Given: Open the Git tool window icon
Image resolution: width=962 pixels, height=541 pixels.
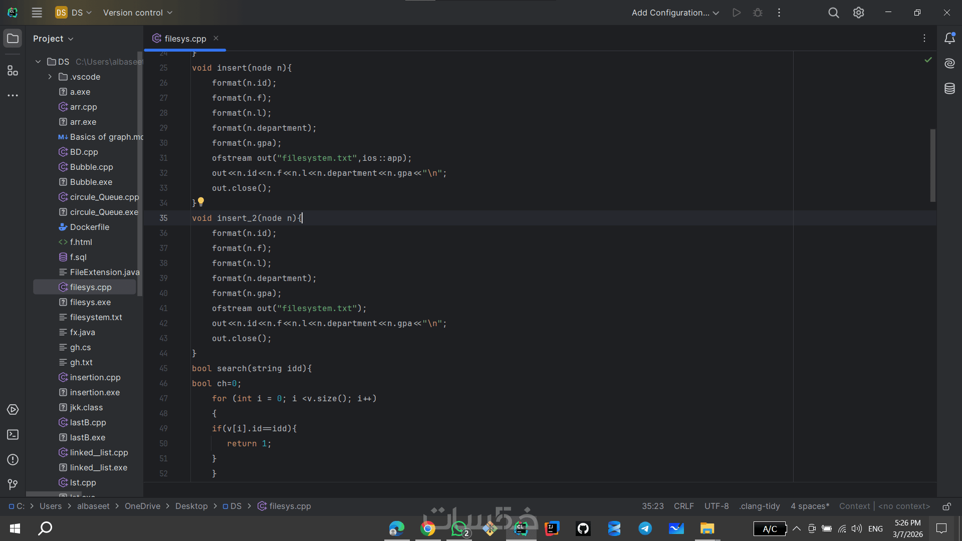Looking at the screenshot, I should pos(13,484).
